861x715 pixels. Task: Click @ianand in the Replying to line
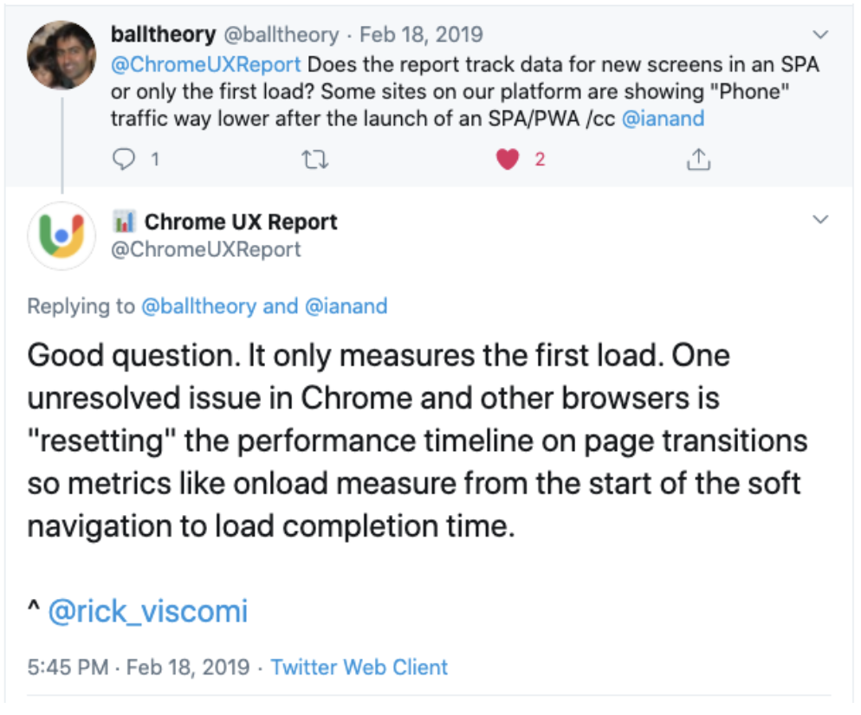[346, 306]
